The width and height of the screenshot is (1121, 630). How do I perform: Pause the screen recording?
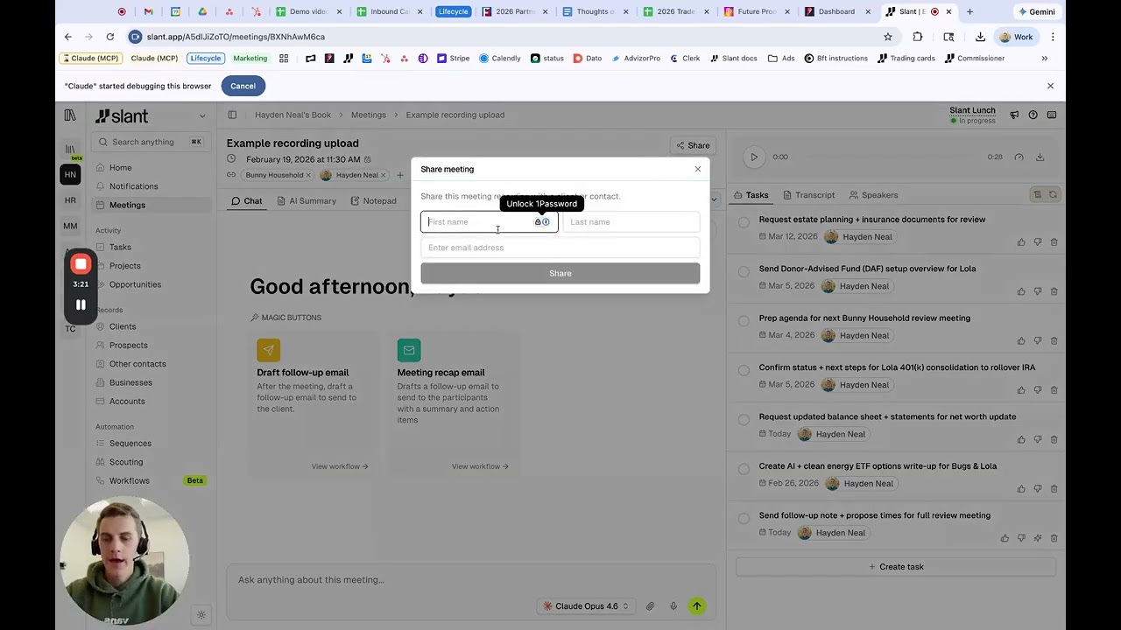81,304
